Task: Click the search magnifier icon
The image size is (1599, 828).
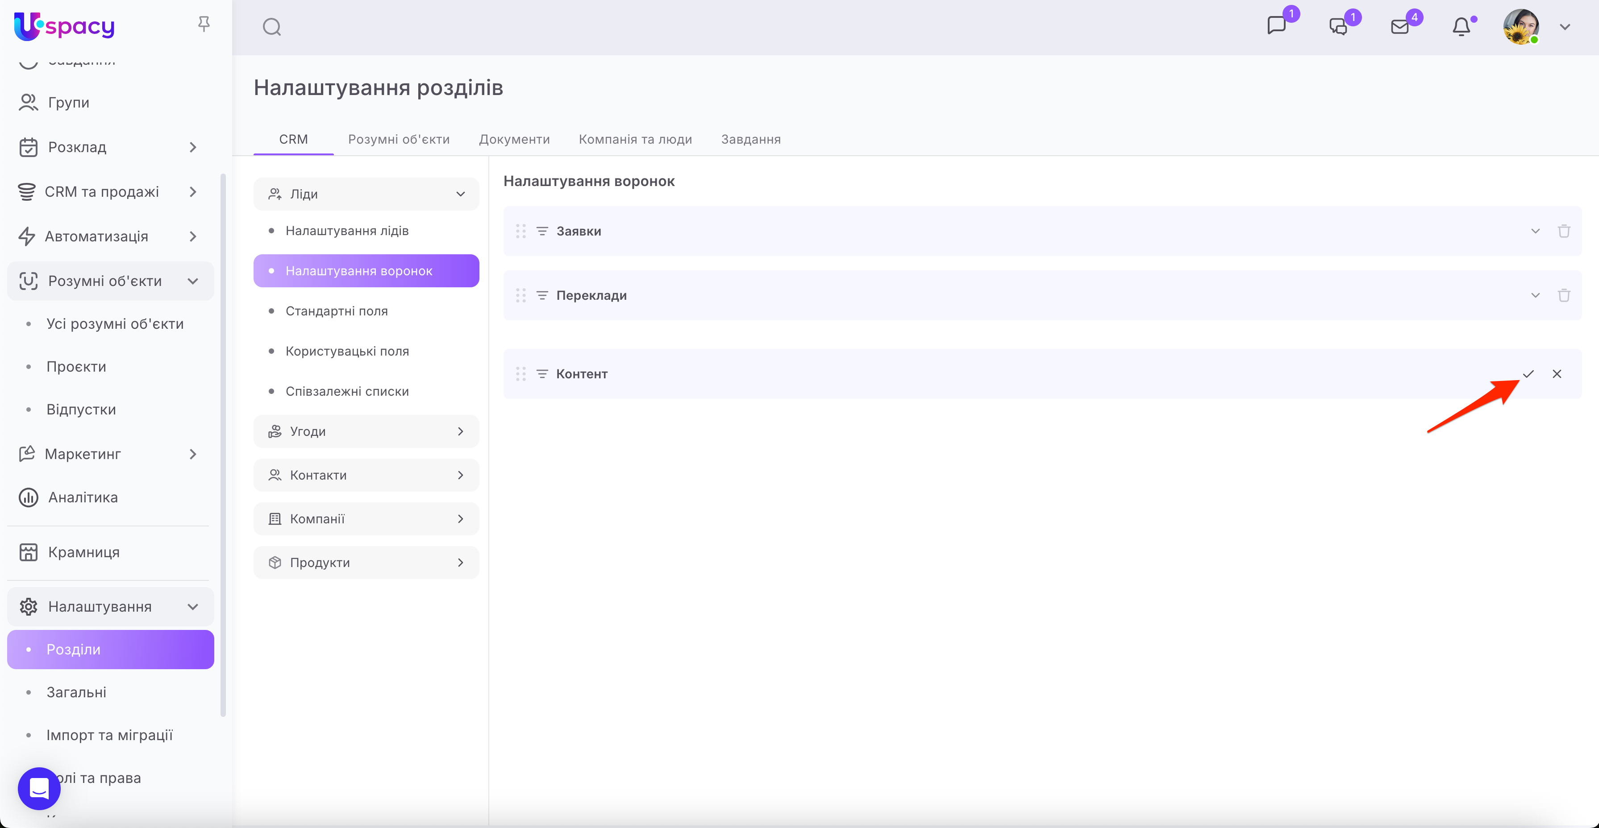Action: point(272,27)
